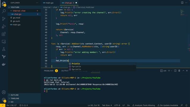The width and height of the screenshot is (190, 107).
Task: Open the Explorer view icon
Action: tap(4, 4)
